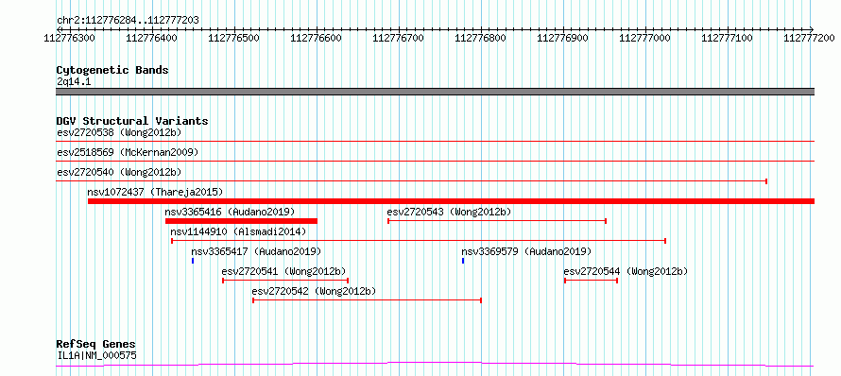The width and height of the screenshot is (841, 376).
Task: Click the thin red esv2720538 variant line
Action: click(435, 142)
